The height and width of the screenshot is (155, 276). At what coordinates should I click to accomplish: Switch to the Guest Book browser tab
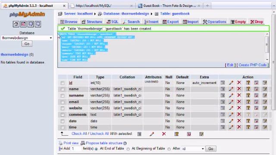pyautogui.click(x=169, y=6)
